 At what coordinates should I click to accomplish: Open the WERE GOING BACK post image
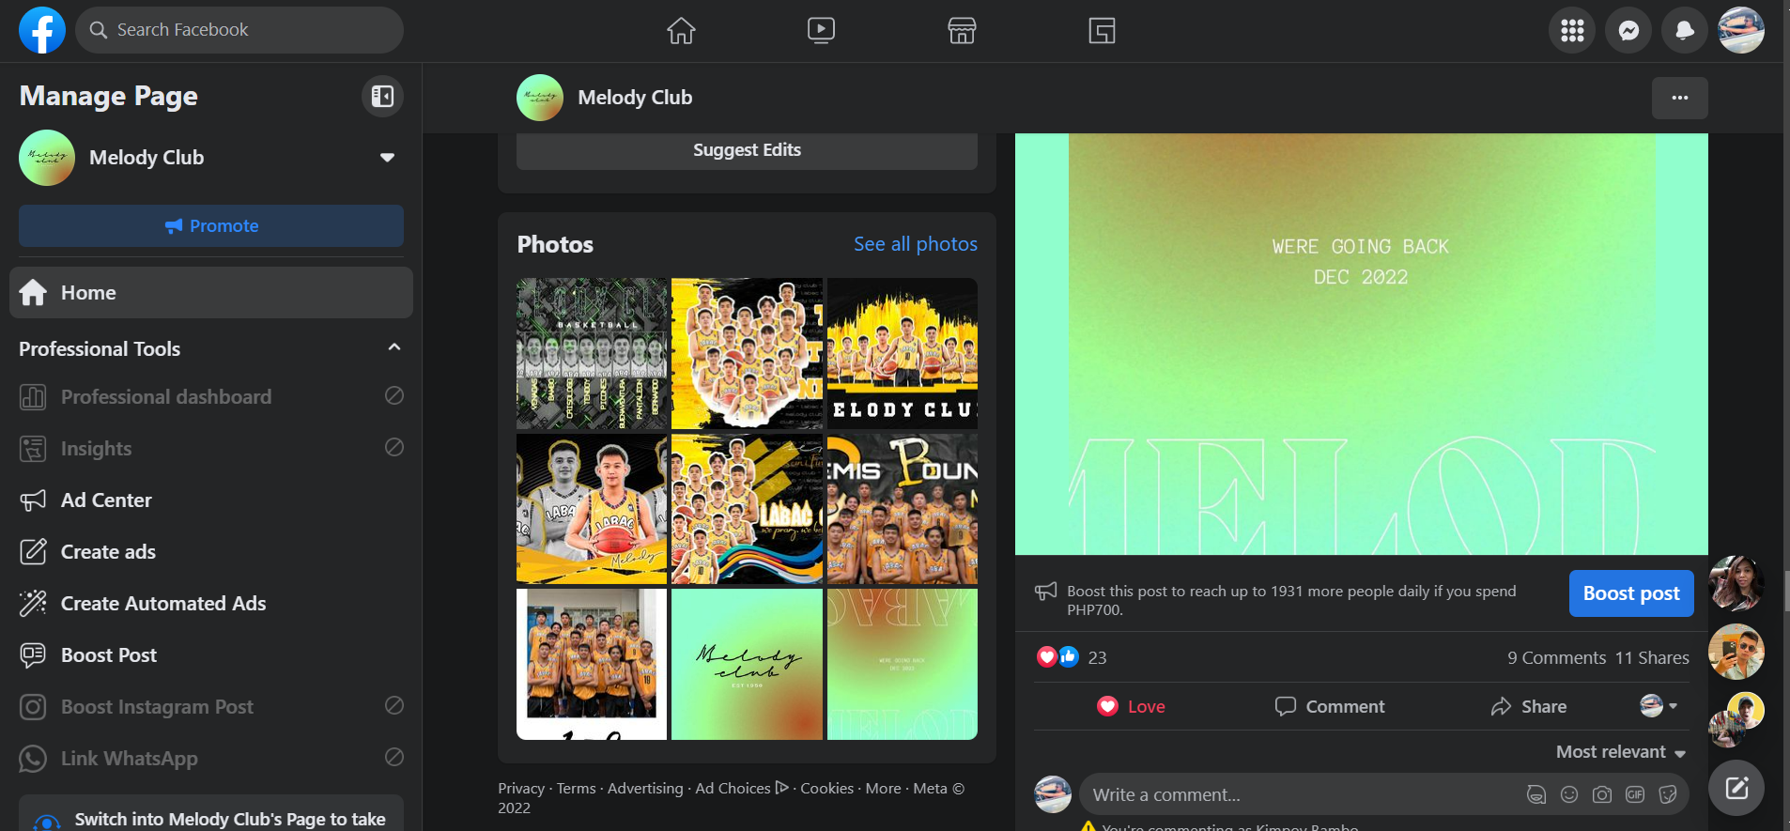pyautogui.click(x=1361, y=344)
